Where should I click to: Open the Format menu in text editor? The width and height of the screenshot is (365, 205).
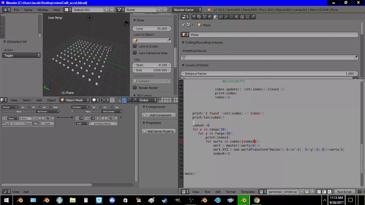pos(231,192)
